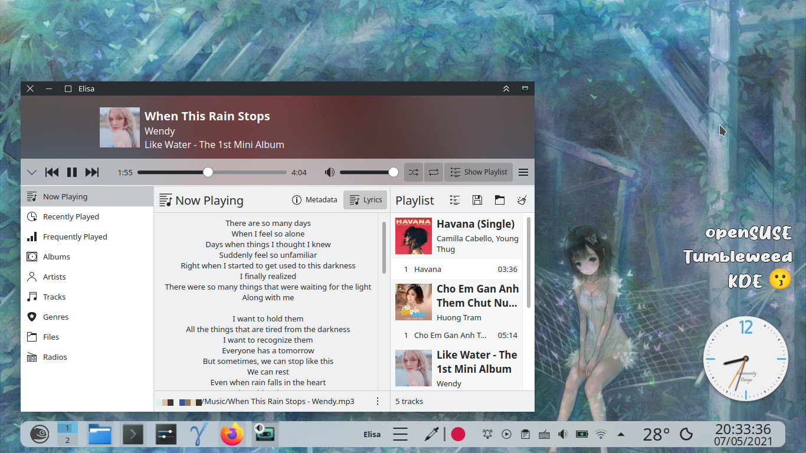Screen dimensions: 806x453
Task: Click the red circle in panel
Action: tap(458, 435)
